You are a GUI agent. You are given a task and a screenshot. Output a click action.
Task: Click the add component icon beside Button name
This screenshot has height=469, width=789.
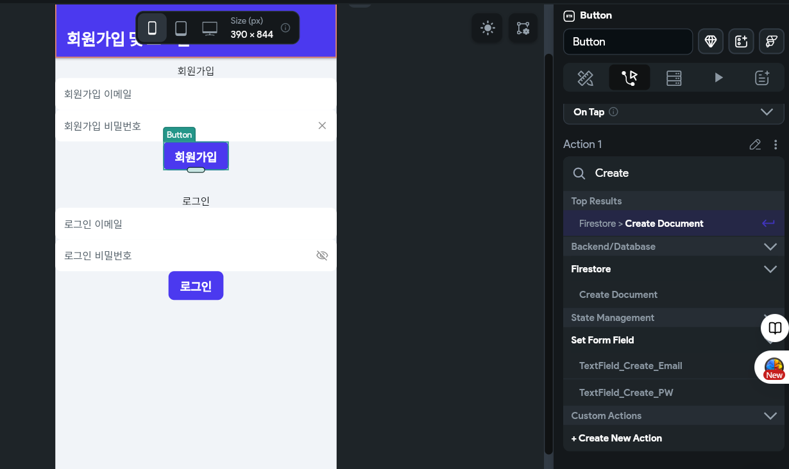pos(741,42)
